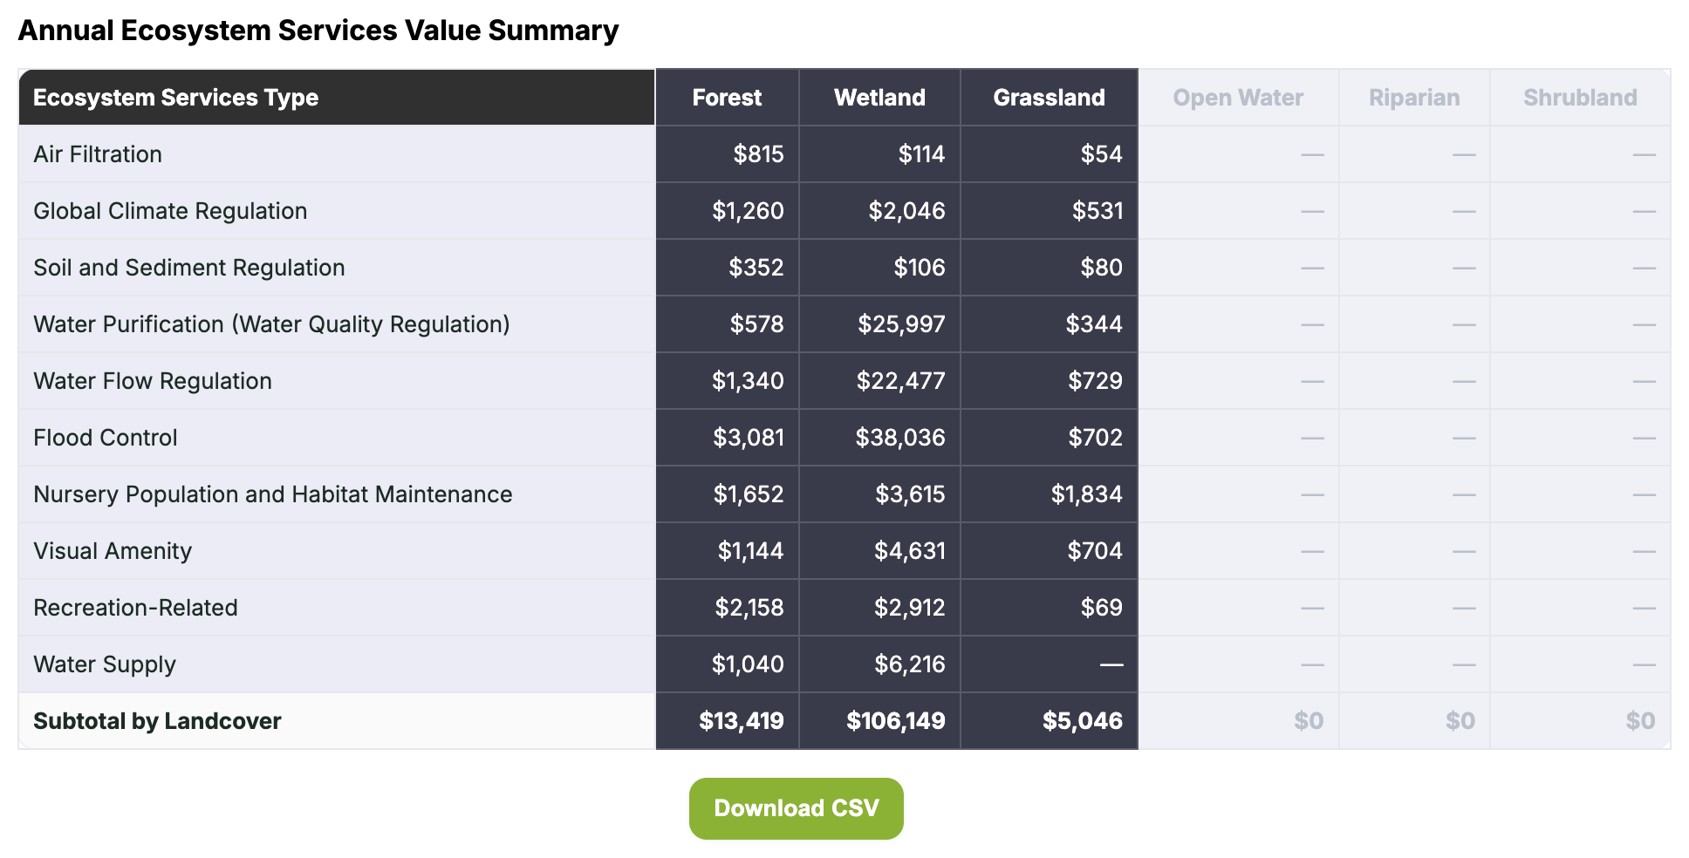Image resolution: width=1689 pixels, height=858 pixels.
Task: Click the $352 Forest soil value
Action: [x=756, y=268]
